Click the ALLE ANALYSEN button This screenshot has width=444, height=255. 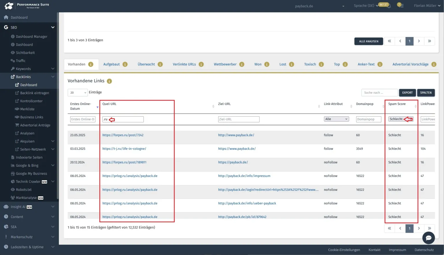click(x=369, y=41)
